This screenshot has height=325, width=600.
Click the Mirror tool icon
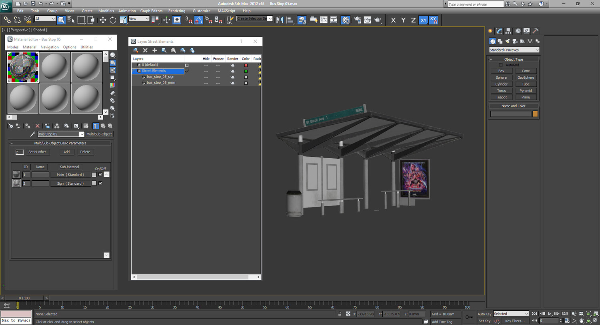coord(280,20)
